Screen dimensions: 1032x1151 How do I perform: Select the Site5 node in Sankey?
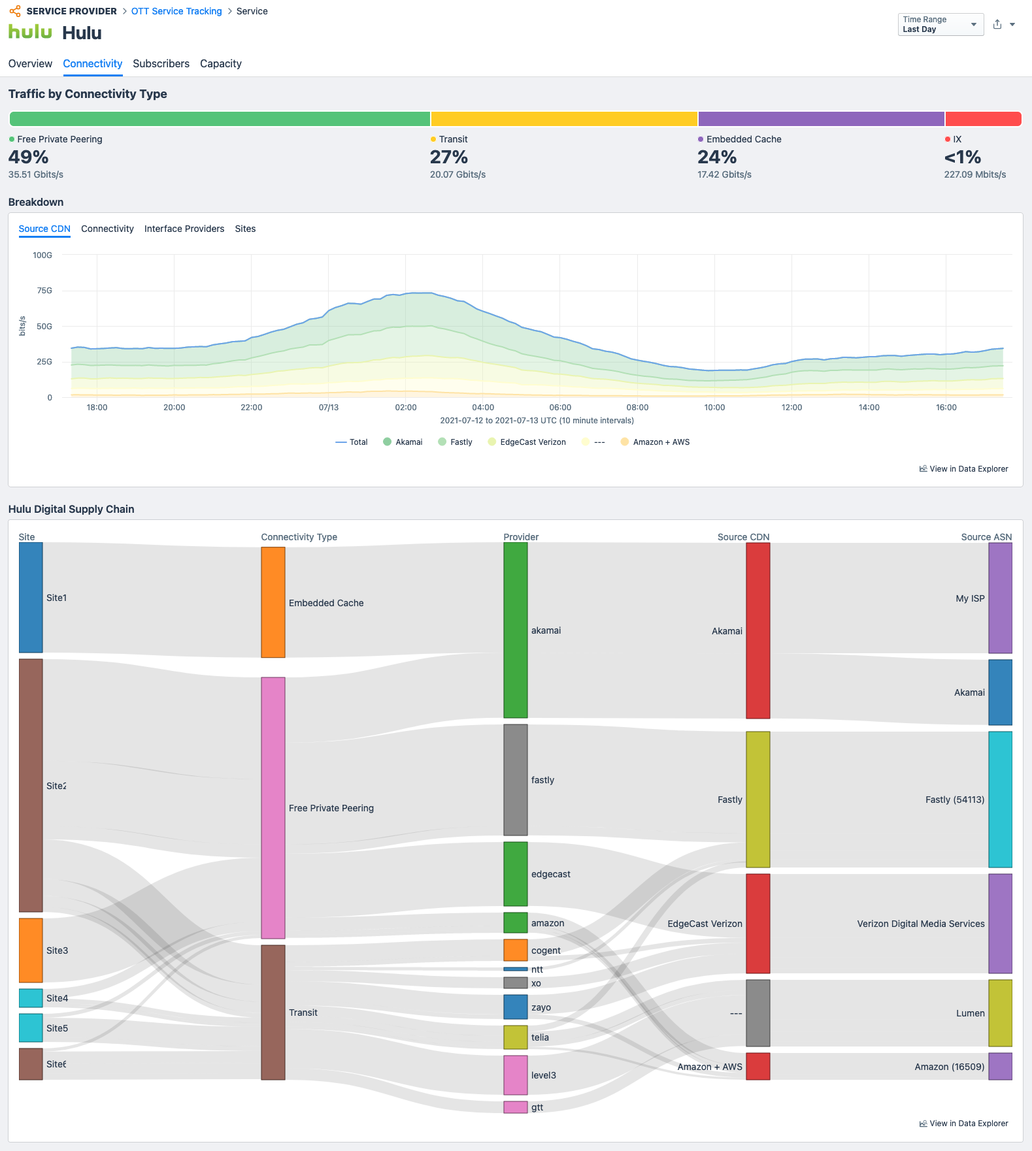(31, 1028)
